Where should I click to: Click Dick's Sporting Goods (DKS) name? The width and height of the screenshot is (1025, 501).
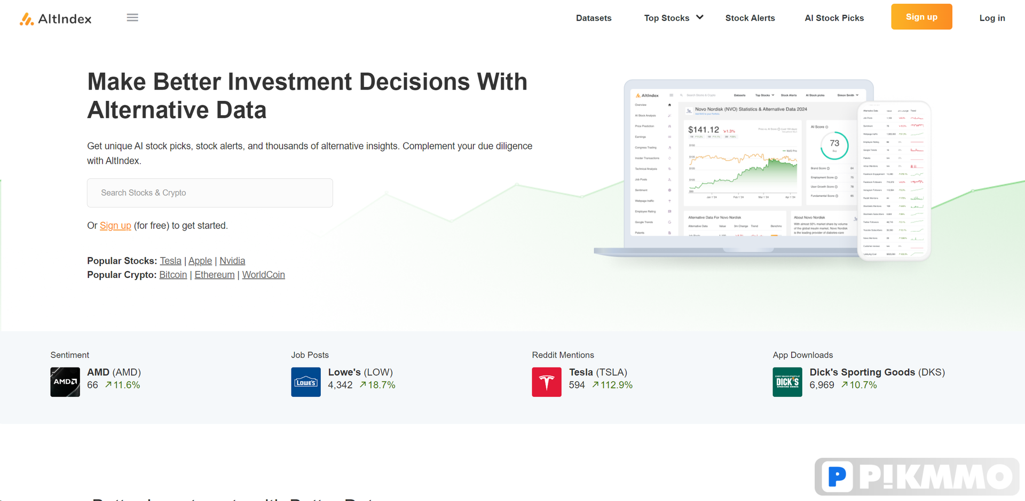[x=877, y=372]
